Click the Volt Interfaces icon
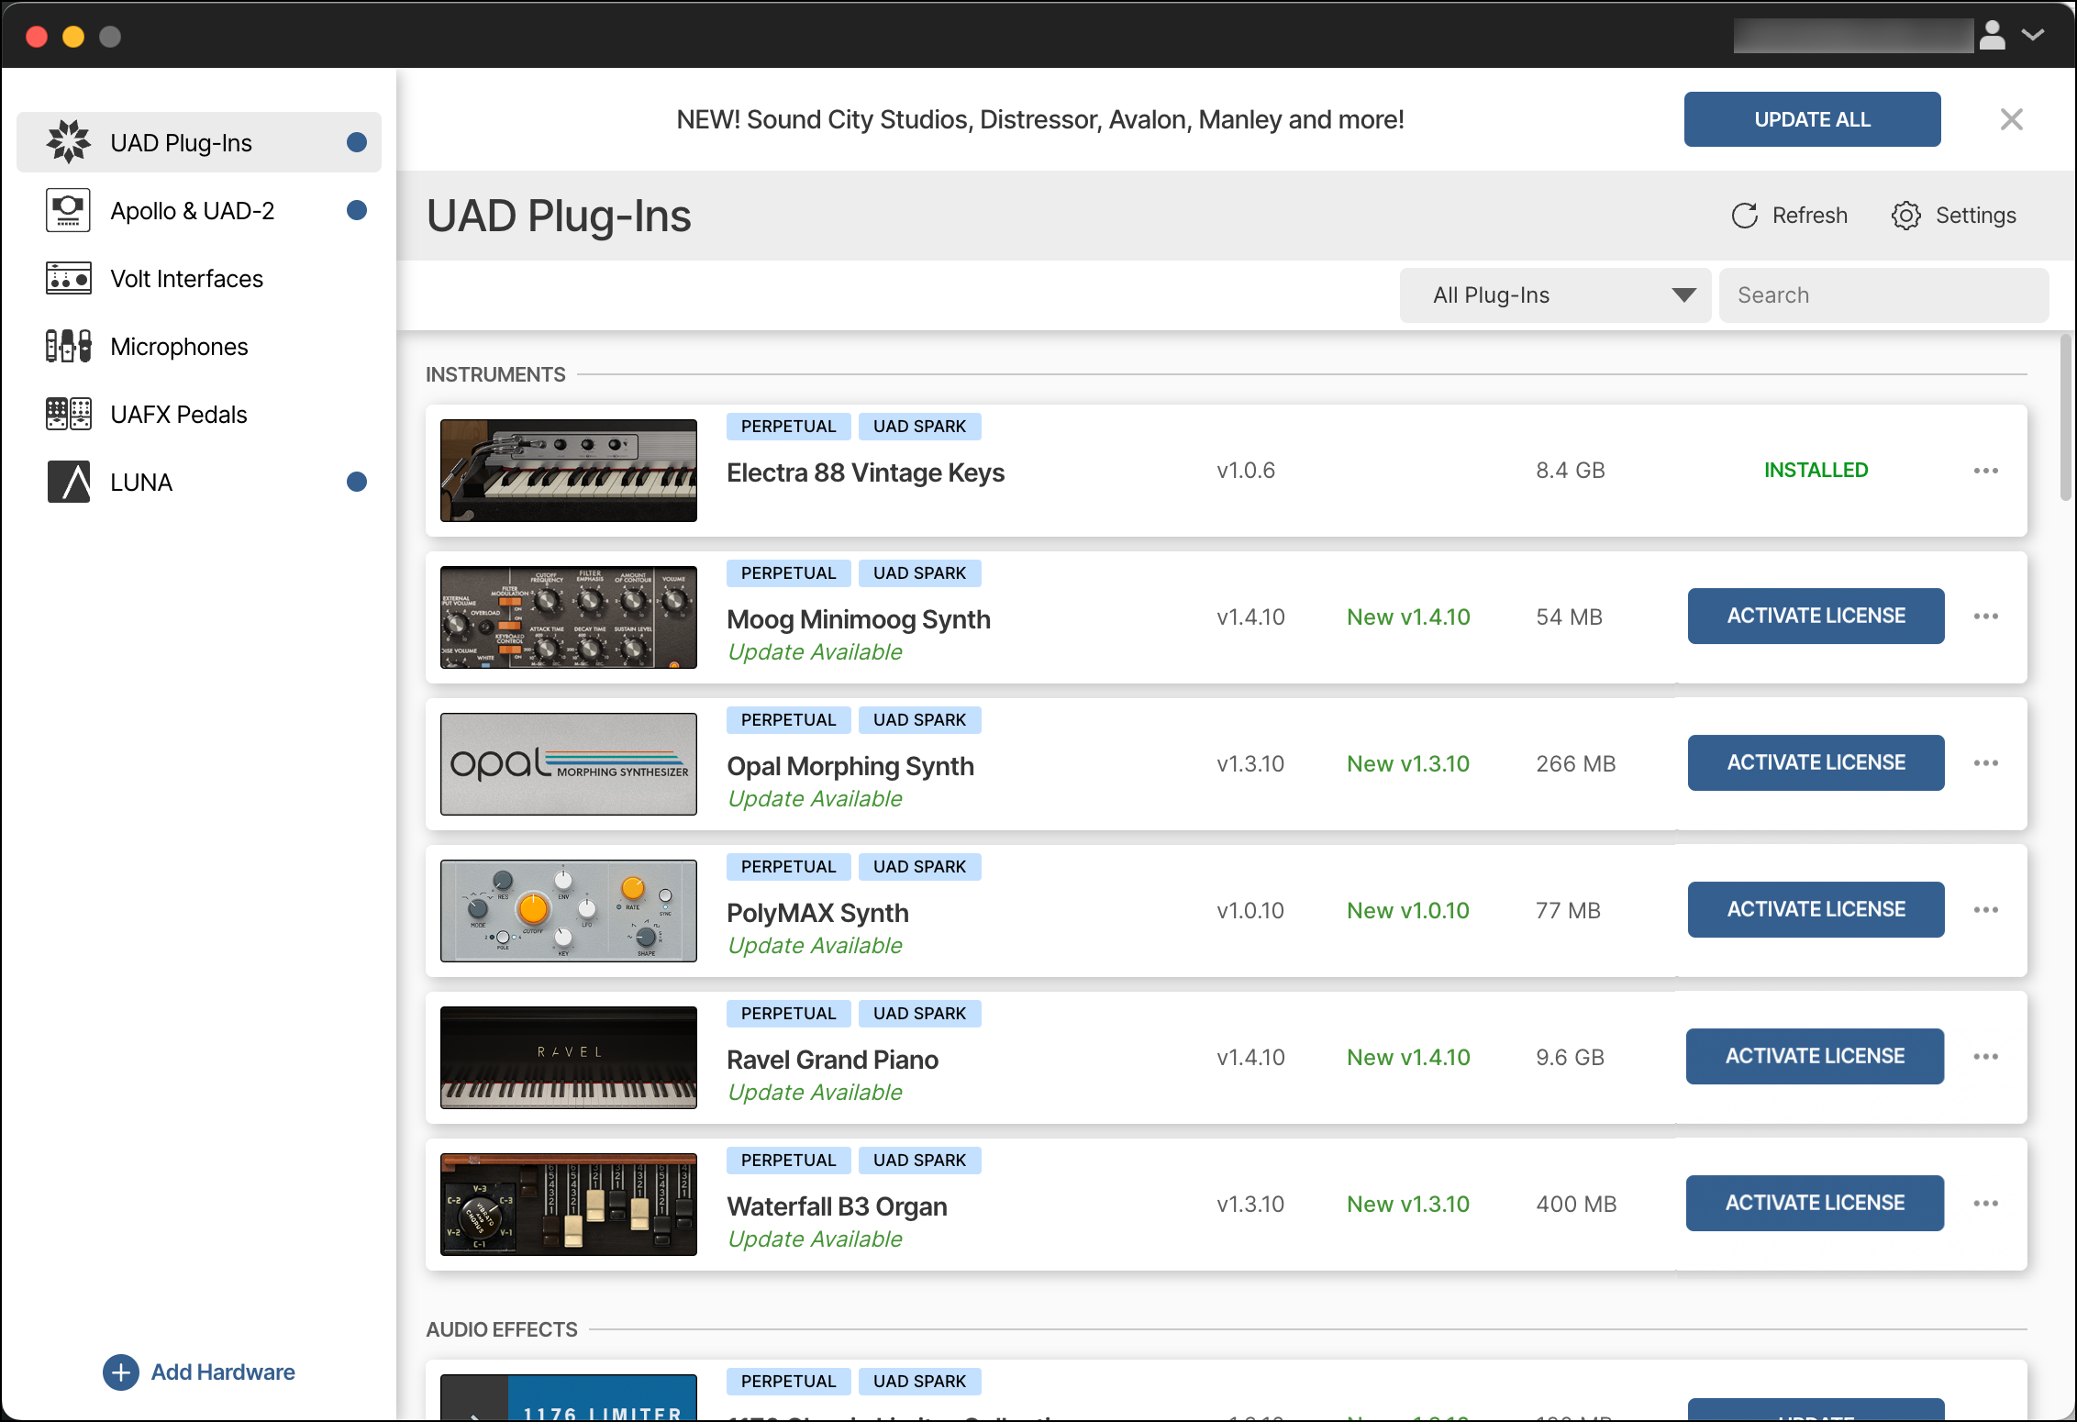 (68, 278)
